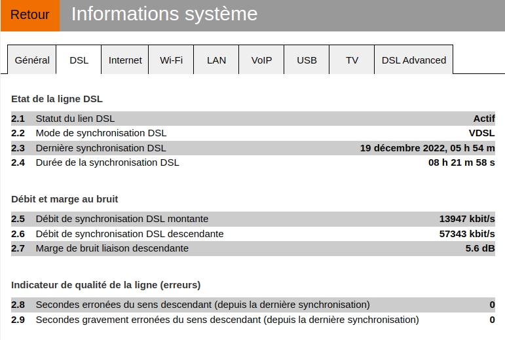This screenshot has height=340, width=505.
Task: Select the USB tab
Action: [x=307, y=60]
